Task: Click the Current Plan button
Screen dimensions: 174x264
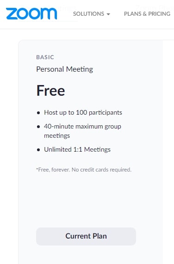Action: click(86, 236)
